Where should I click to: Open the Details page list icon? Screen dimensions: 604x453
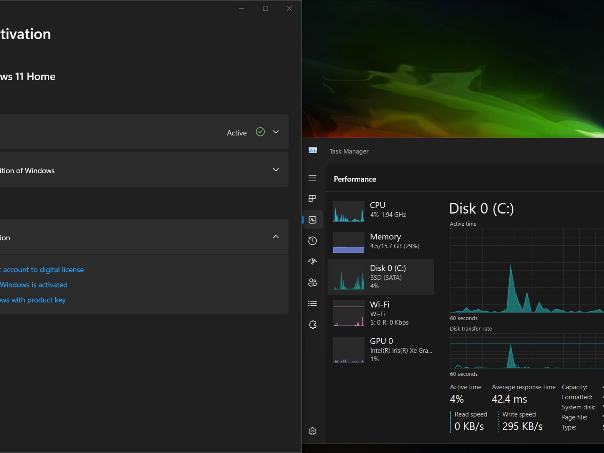pyautogui.click(x=312, y=303)
